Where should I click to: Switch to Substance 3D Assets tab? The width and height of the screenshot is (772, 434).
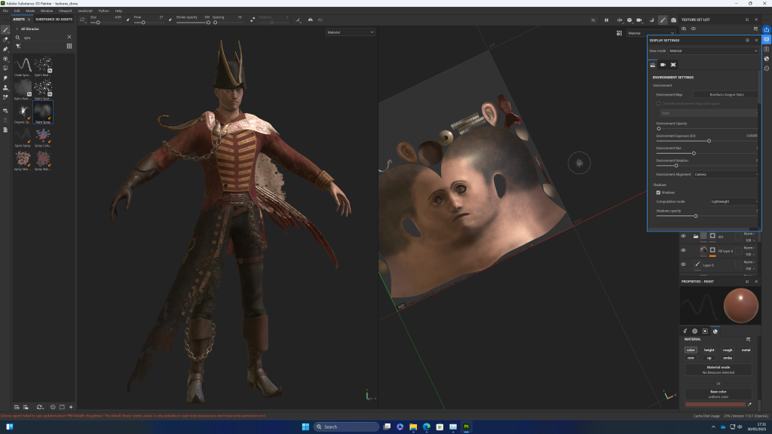pyautogui.click(x=54, y=20)
